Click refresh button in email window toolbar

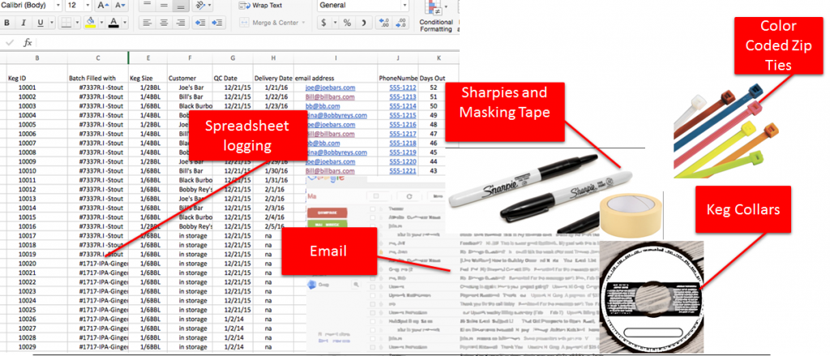click(409, 196)
